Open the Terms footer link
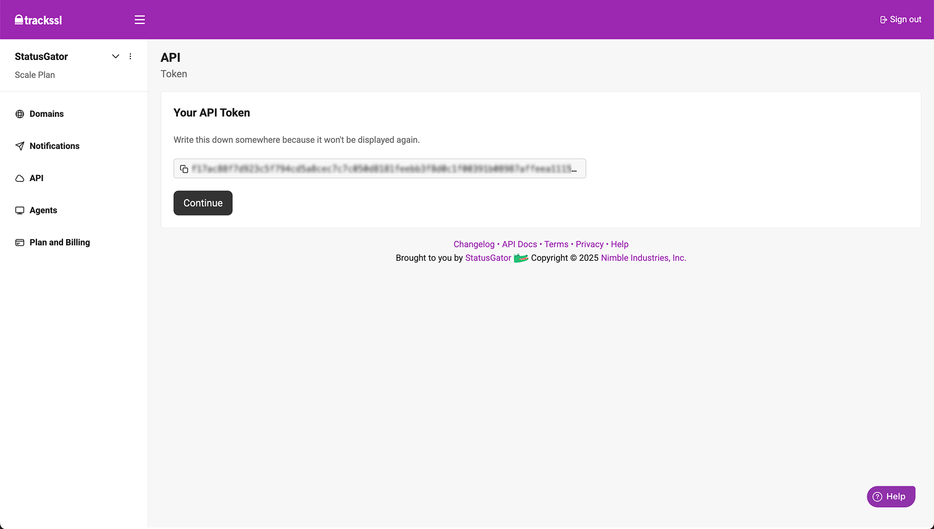The width and height of the screenshot is (934, 529). (x=556, y=244)
